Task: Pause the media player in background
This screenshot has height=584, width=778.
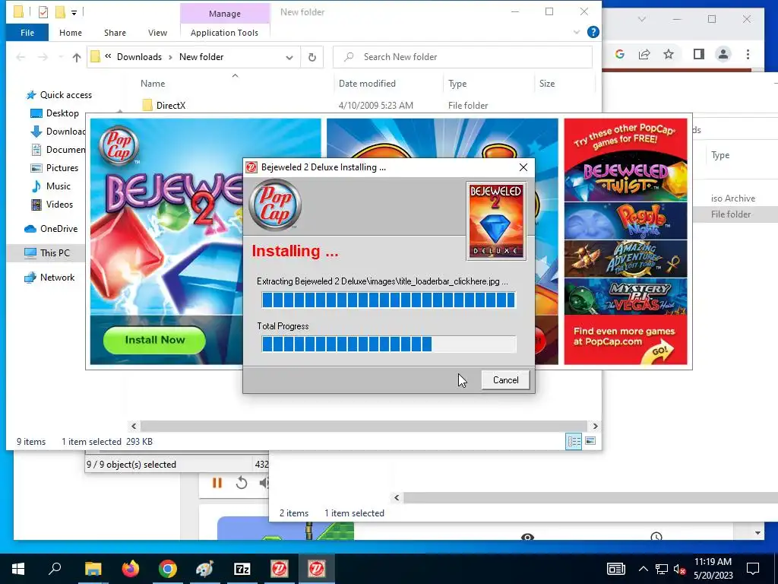Action: (217, 483)
